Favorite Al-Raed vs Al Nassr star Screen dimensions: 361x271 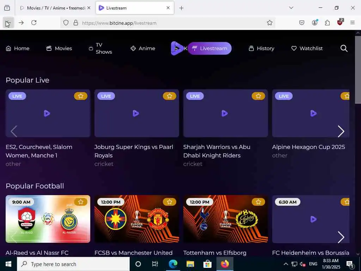pyautogui.click(x=81, y=202)
